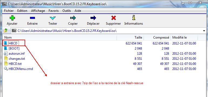This screenshot has height=97, width=208.
Task: Open the Fichier menu
Action: [9, 11]
